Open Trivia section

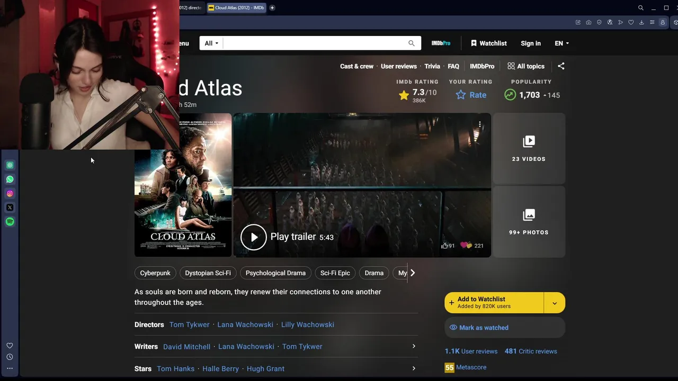pyautogui.click(x=432, y=66)
